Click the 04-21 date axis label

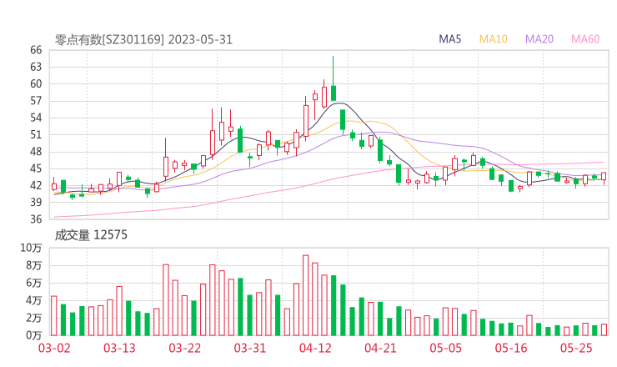(x=380, y=348)
